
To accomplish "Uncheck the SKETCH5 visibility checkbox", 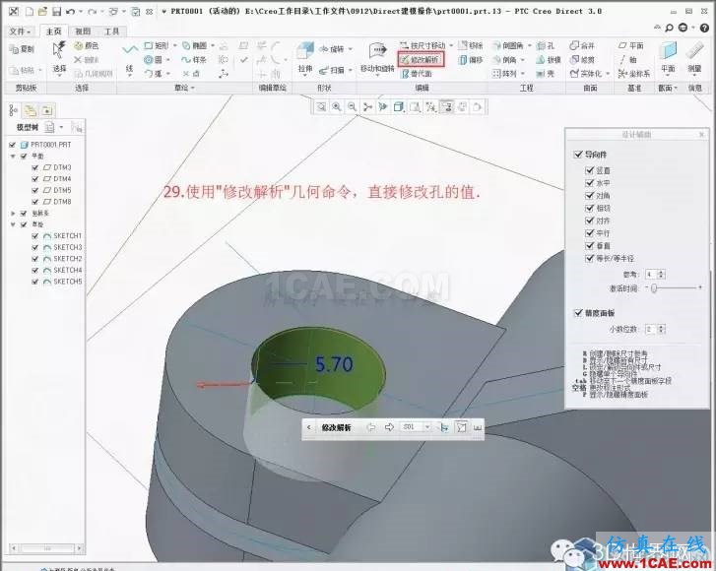I will 35,282.
